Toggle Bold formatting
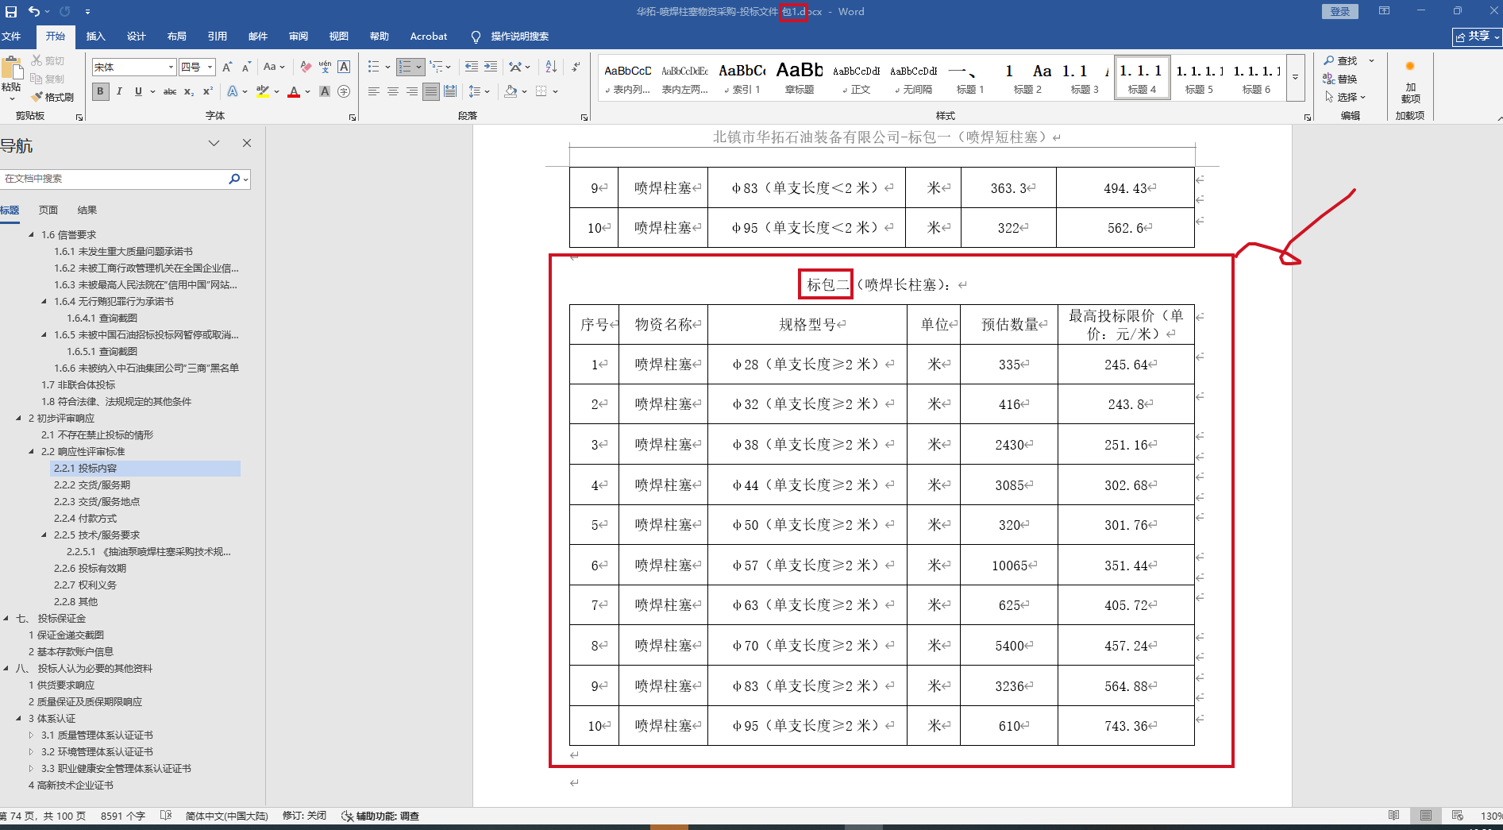 [x=100, y=92]
